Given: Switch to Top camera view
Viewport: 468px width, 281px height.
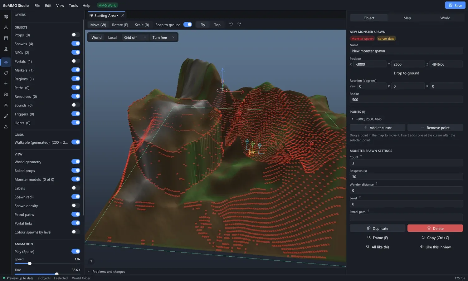Looking at the screenshot, I should 217,25.
